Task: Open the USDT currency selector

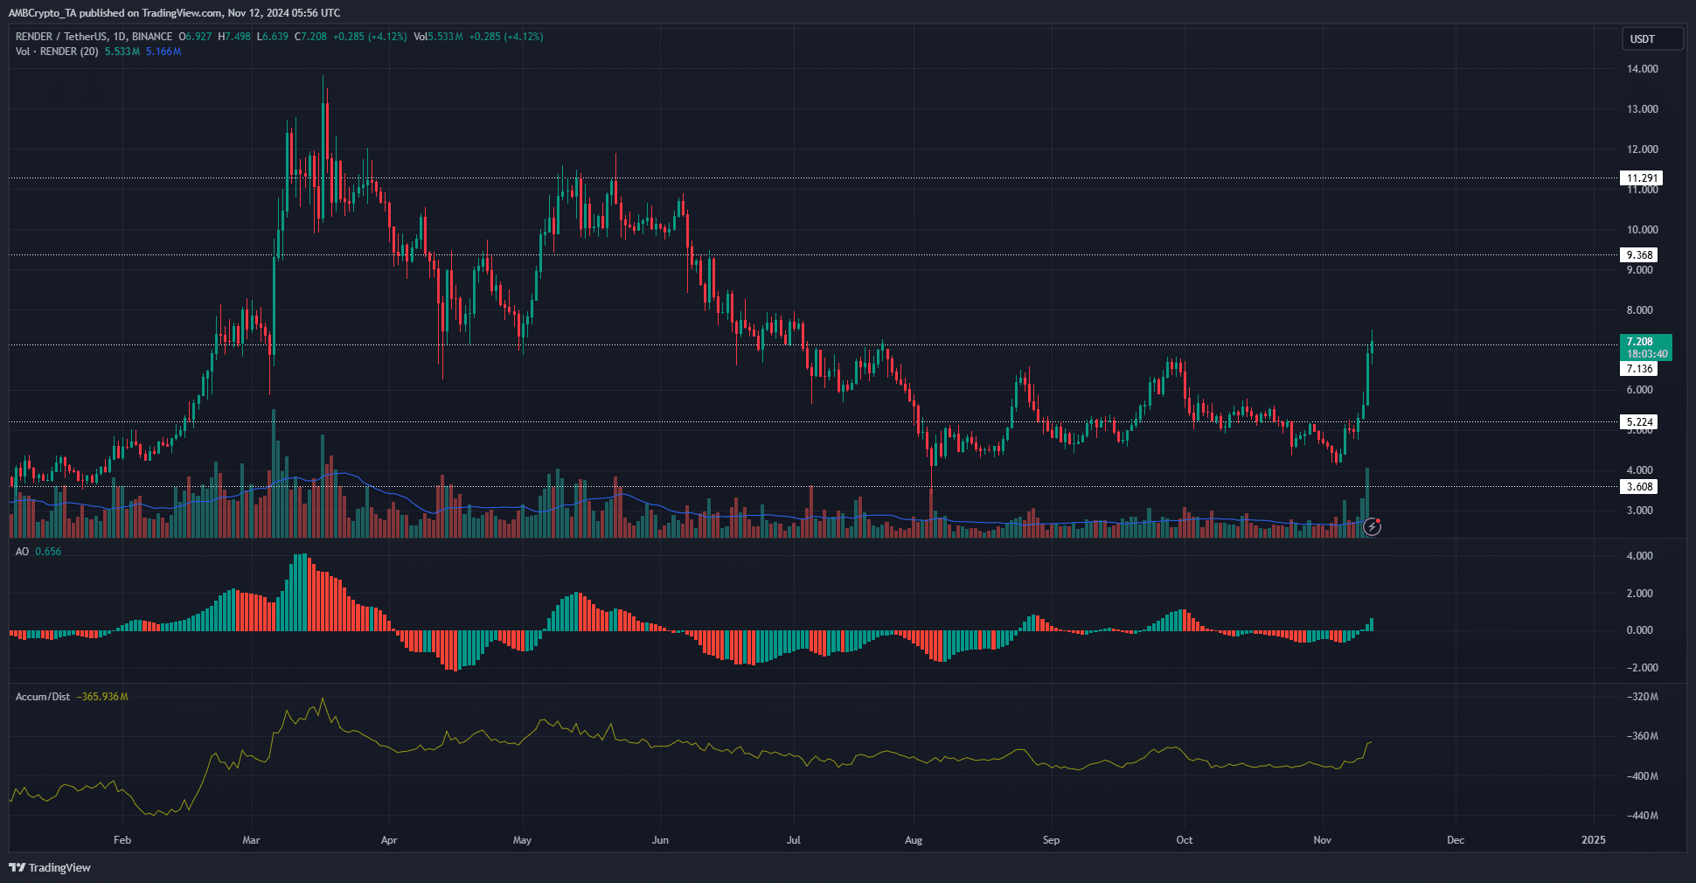Action: pyautogui.click(x=1651, y=38)
